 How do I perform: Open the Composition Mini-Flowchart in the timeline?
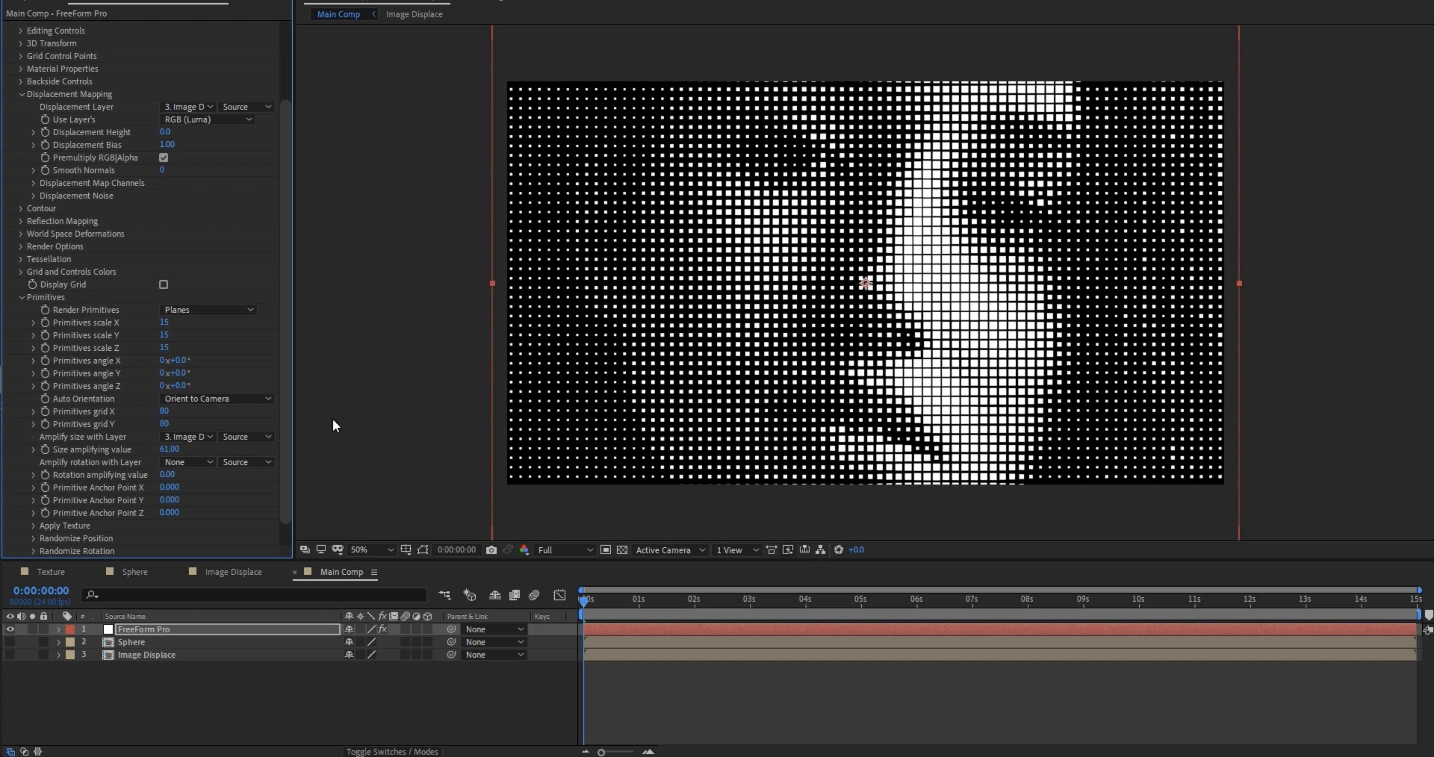(x=444, y=595)
